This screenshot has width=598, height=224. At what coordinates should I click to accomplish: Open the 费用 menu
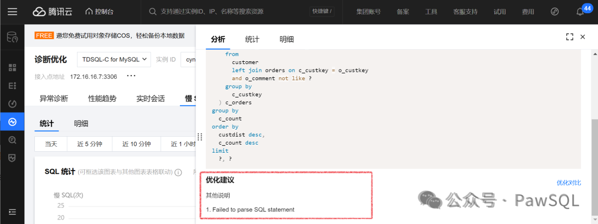coord(528,12)
